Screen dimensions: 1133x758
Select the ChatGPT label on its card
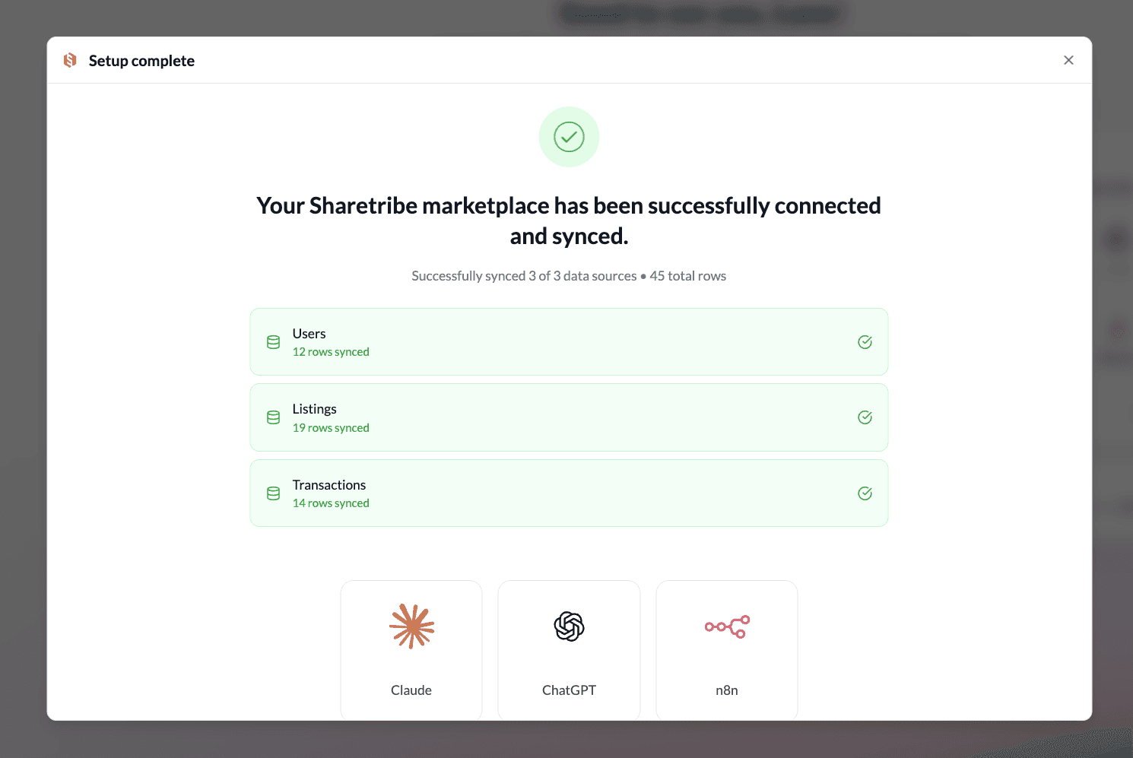pyautogui.click(x=569, y=690)
